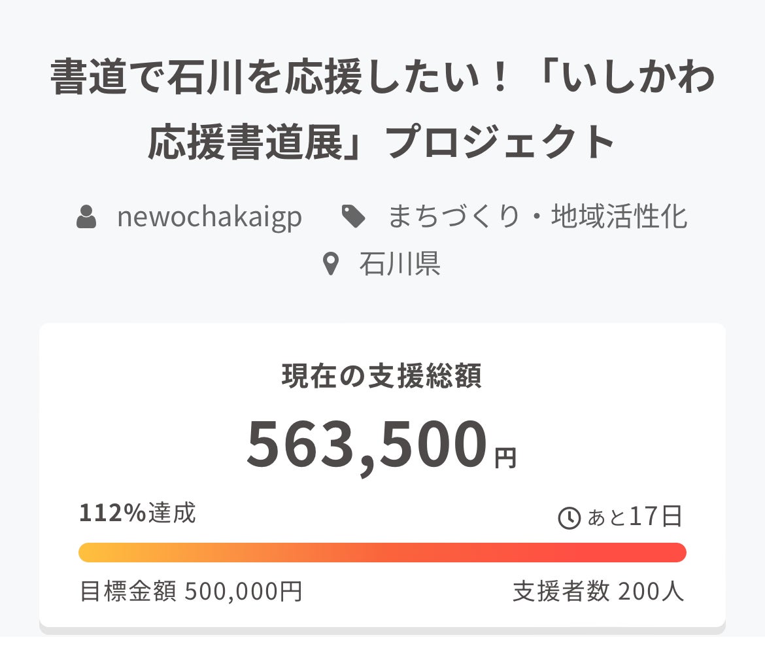Open the まちづくり・地域活性化 category
765x648 pixels.
point(537,217)
